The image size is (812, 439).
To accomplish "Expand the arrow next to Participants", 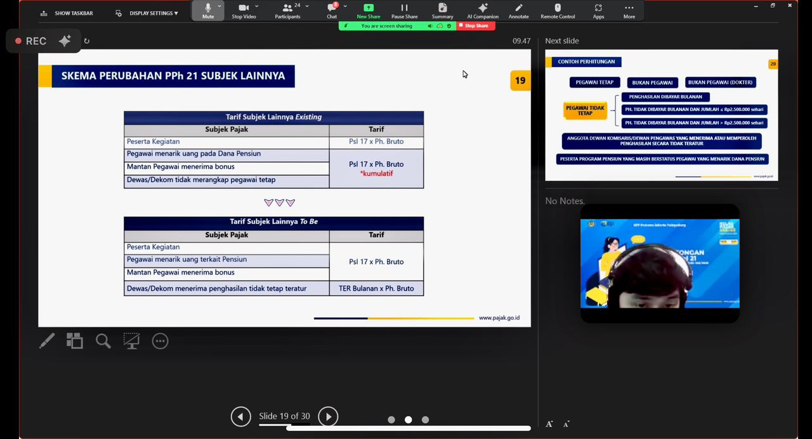I will [x=307, y=6].
